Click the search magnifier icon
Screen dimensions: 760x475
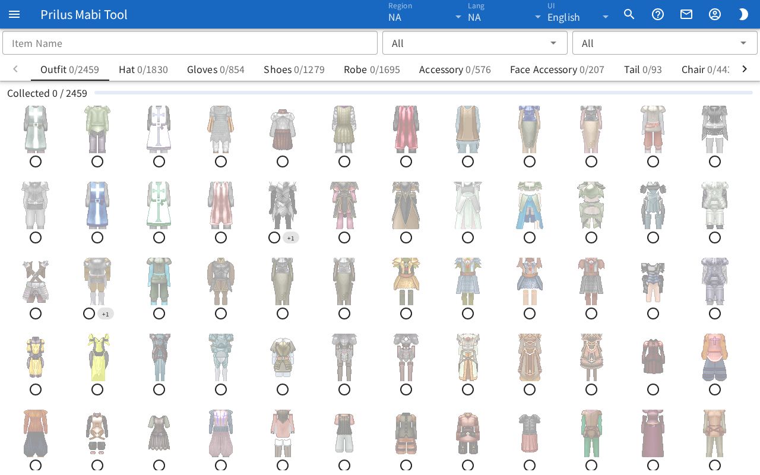tap(629, 14)
